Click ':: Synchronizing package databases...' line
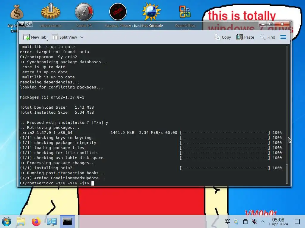The height and width of the screenshot is (228, 305). 64,62
